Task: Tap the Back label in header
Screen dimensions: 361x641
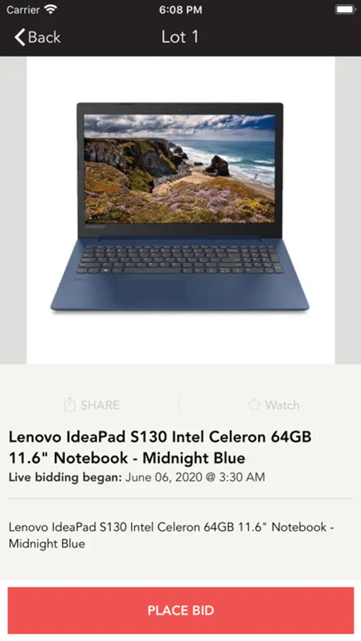Action: click(x=44, y=37)
